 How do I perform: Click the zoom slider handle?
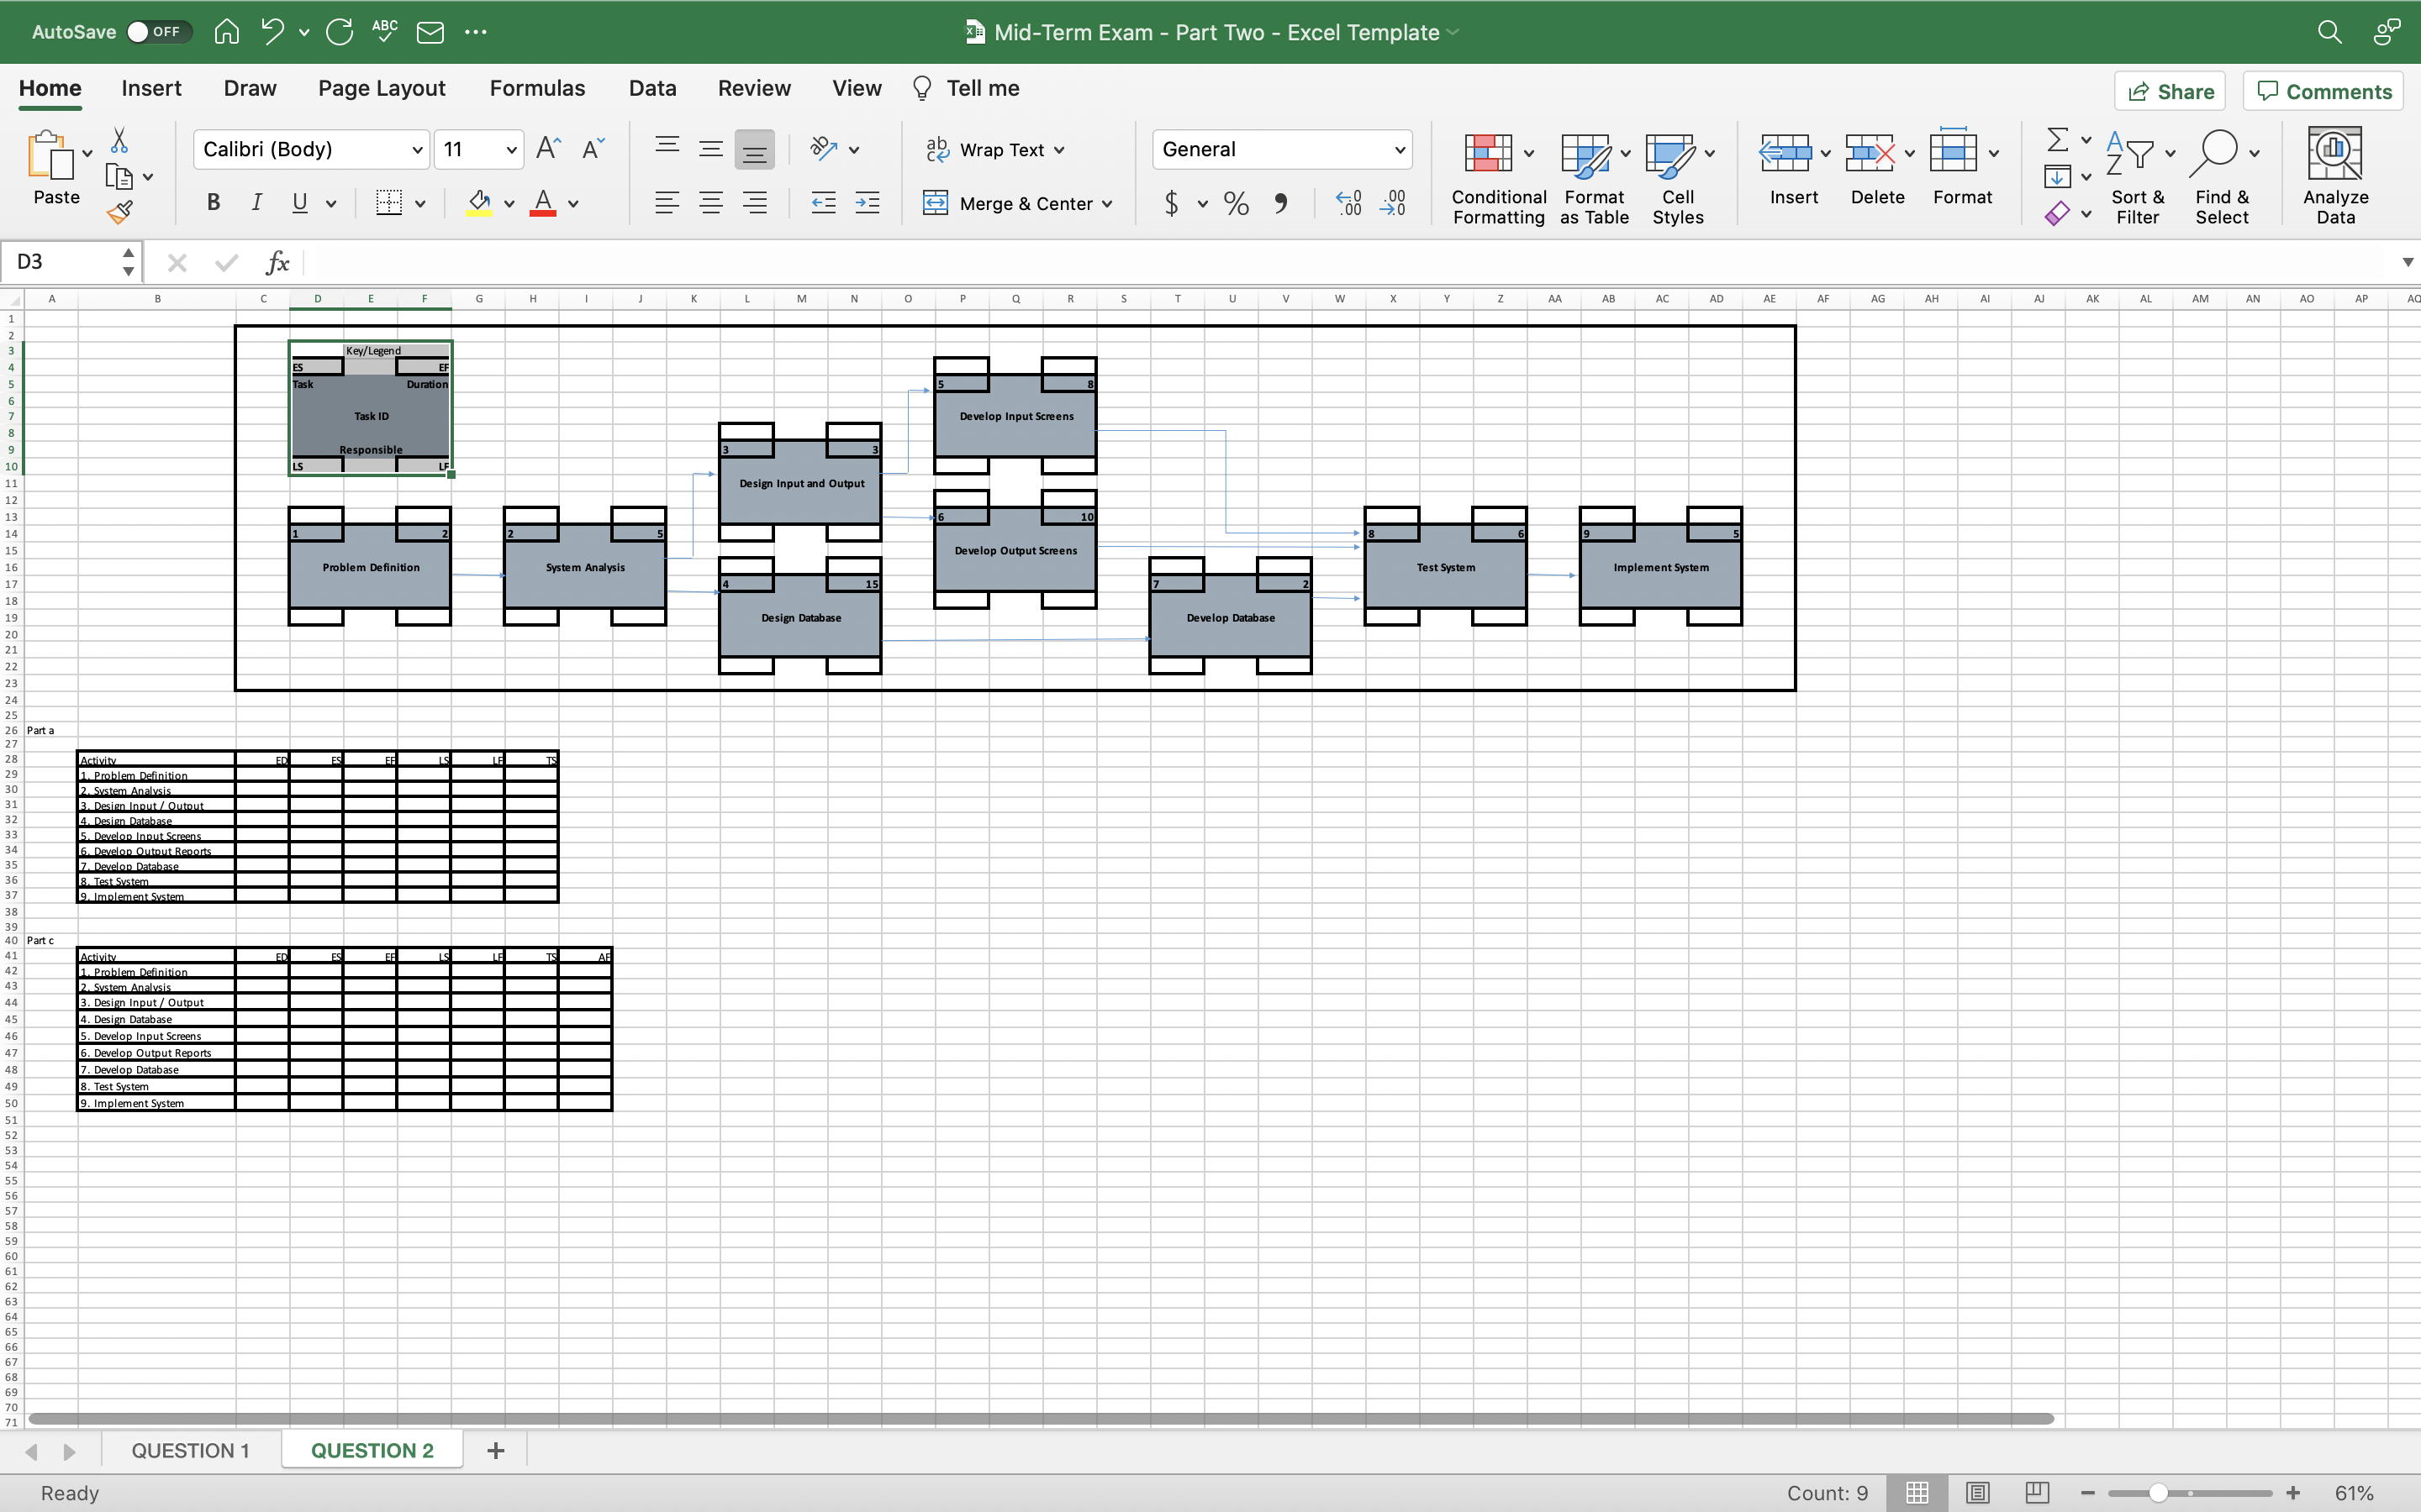(x=2158, y=1493)
